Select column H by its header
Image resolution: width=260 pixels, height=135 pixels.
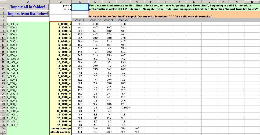click(x=151, y=2)
